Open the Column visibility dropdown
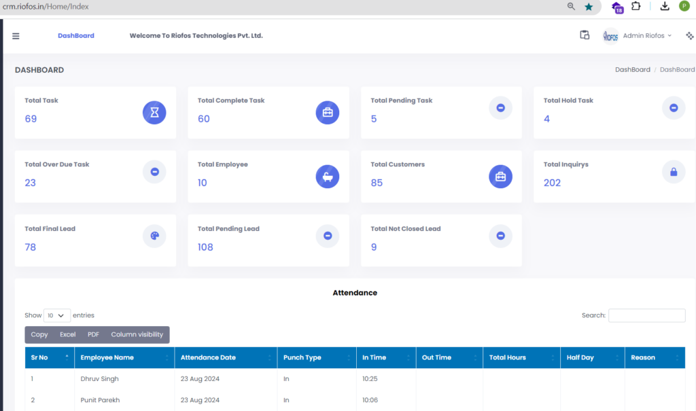696x411 pixels. (137, 335)
